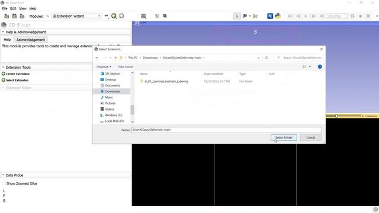Collapse the Data Probe section
The width and height of the screenshot is (379, 213).
click(x=66, y=175)
